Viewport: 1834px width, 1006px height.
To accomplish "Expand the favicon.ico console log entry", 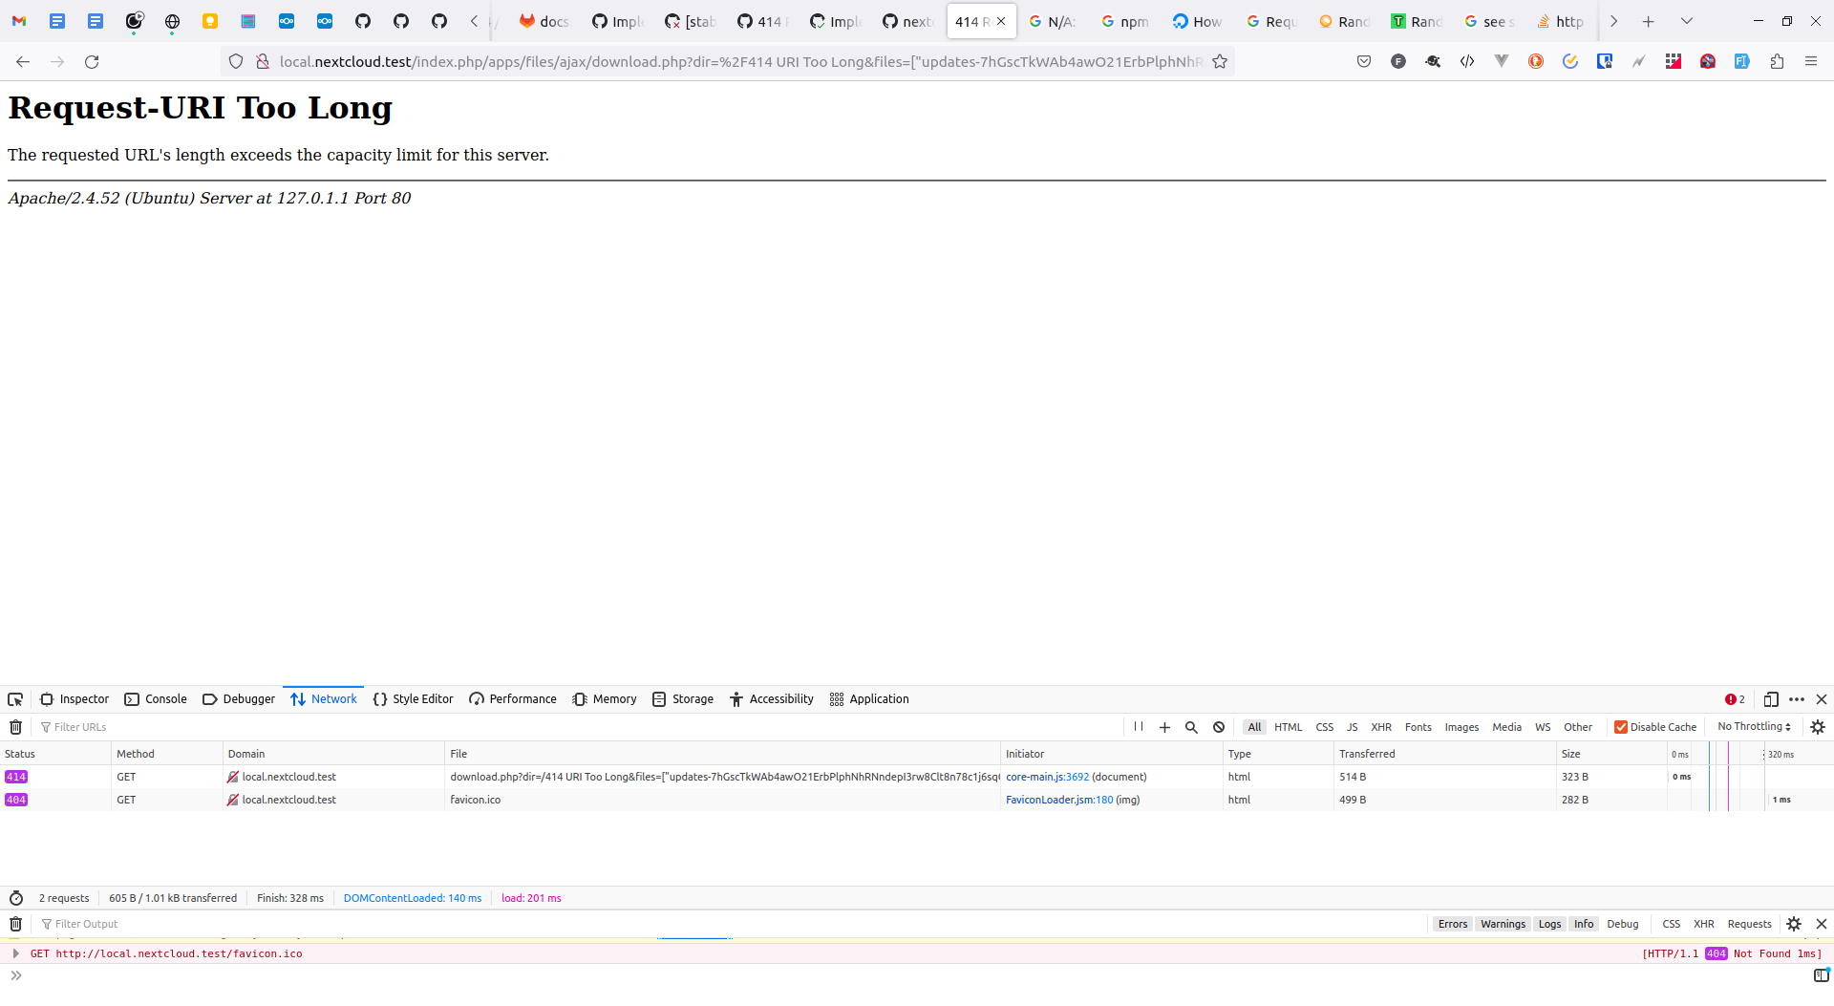I will click(15, 952).
